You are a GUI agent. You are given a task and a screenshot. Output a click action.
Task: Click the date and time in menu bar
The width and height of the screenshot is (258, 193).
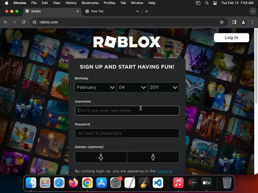tap(237, 3)
